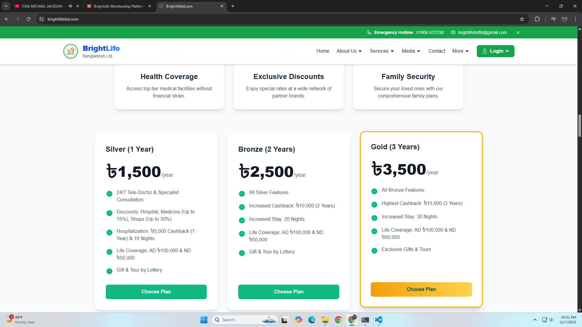This screenshot has width=582, height=327.
Task: Click the BrightLife circular logo
Action: (71, 51)
